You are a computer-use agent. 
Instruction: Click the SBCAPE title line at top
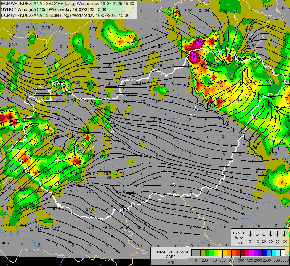(68, 3)
